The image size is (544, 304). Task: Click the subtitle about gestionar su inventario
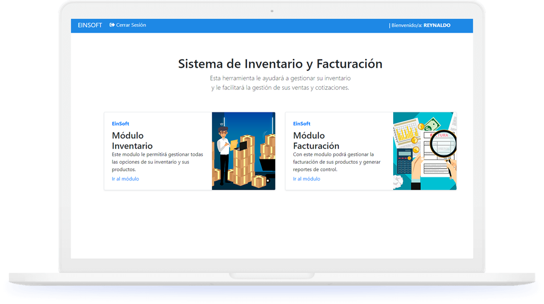tap(280, 83)
